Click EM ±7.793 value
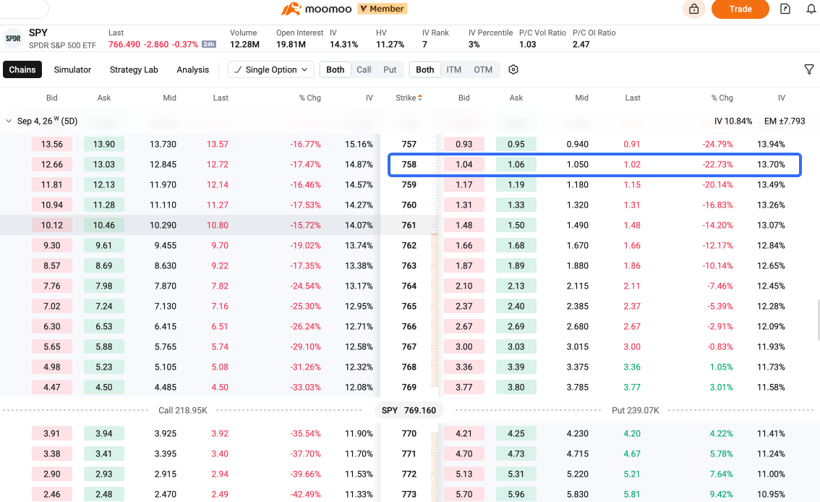Screen dimensions: 820x502 (x=785, y=121)
